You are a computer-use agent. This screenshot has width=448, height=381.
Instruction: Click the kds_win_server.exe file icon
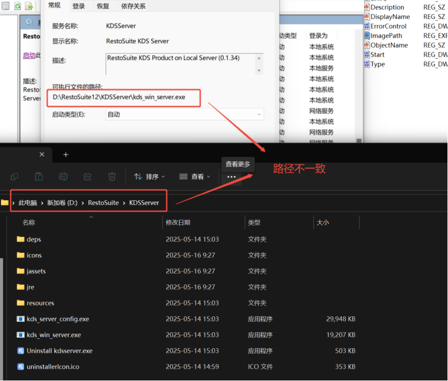click(21, 335)
